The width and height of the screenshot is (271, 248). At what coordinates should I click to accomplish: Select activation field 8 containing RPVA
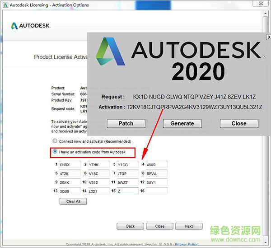(x=157, y=173)
